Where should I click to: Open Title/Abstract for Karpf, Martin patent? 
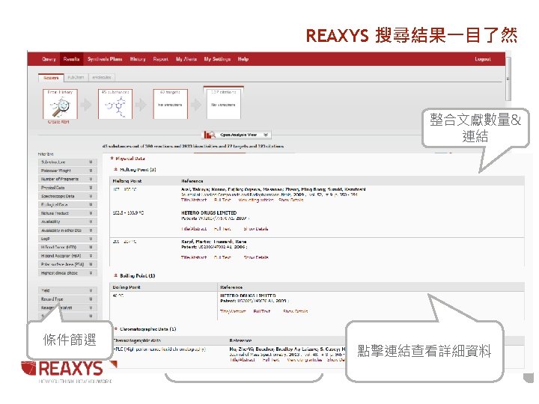(194, 257)
